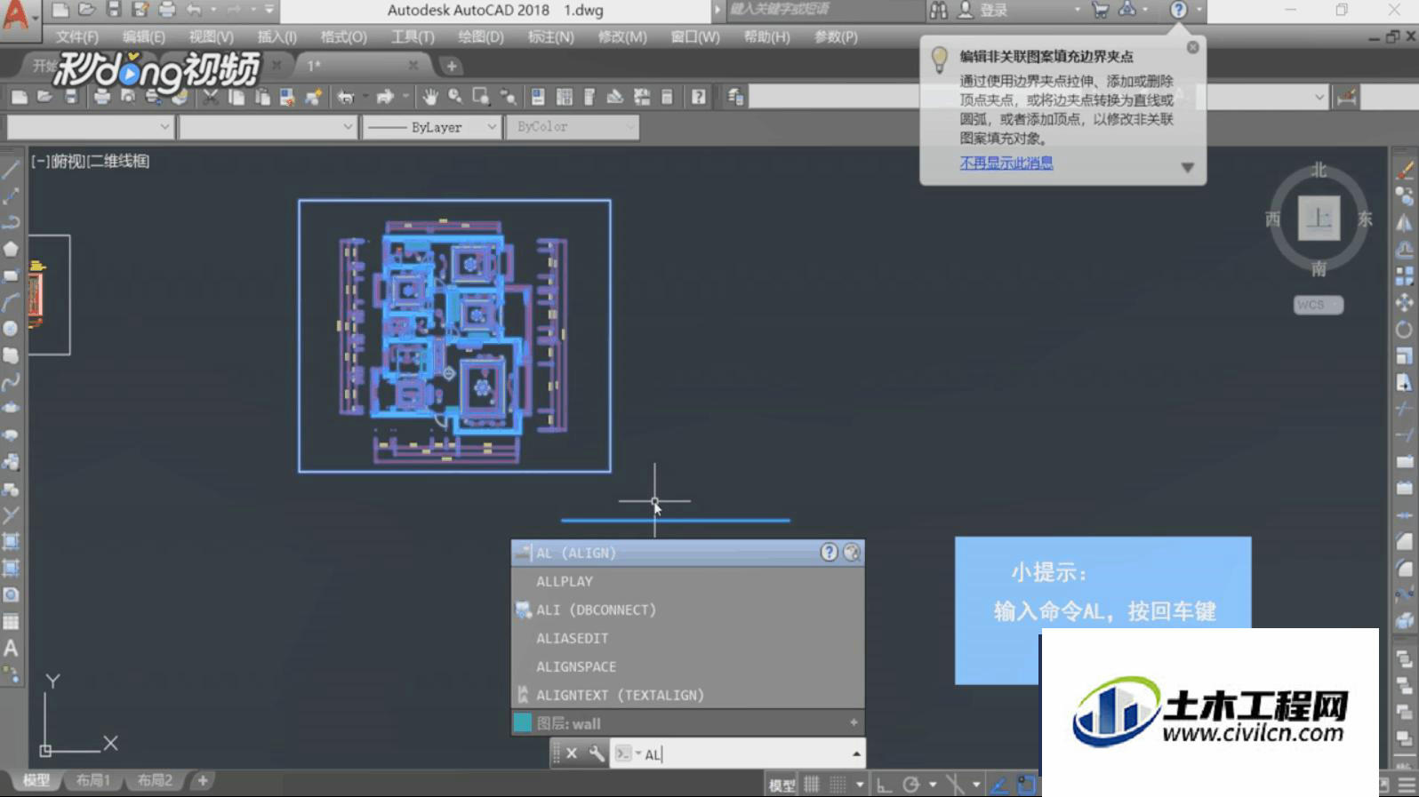The width and height of the screenshot is (1419, 797).
Task: Click the search binoculars icon in the title bar
Action: pos(939,10)
